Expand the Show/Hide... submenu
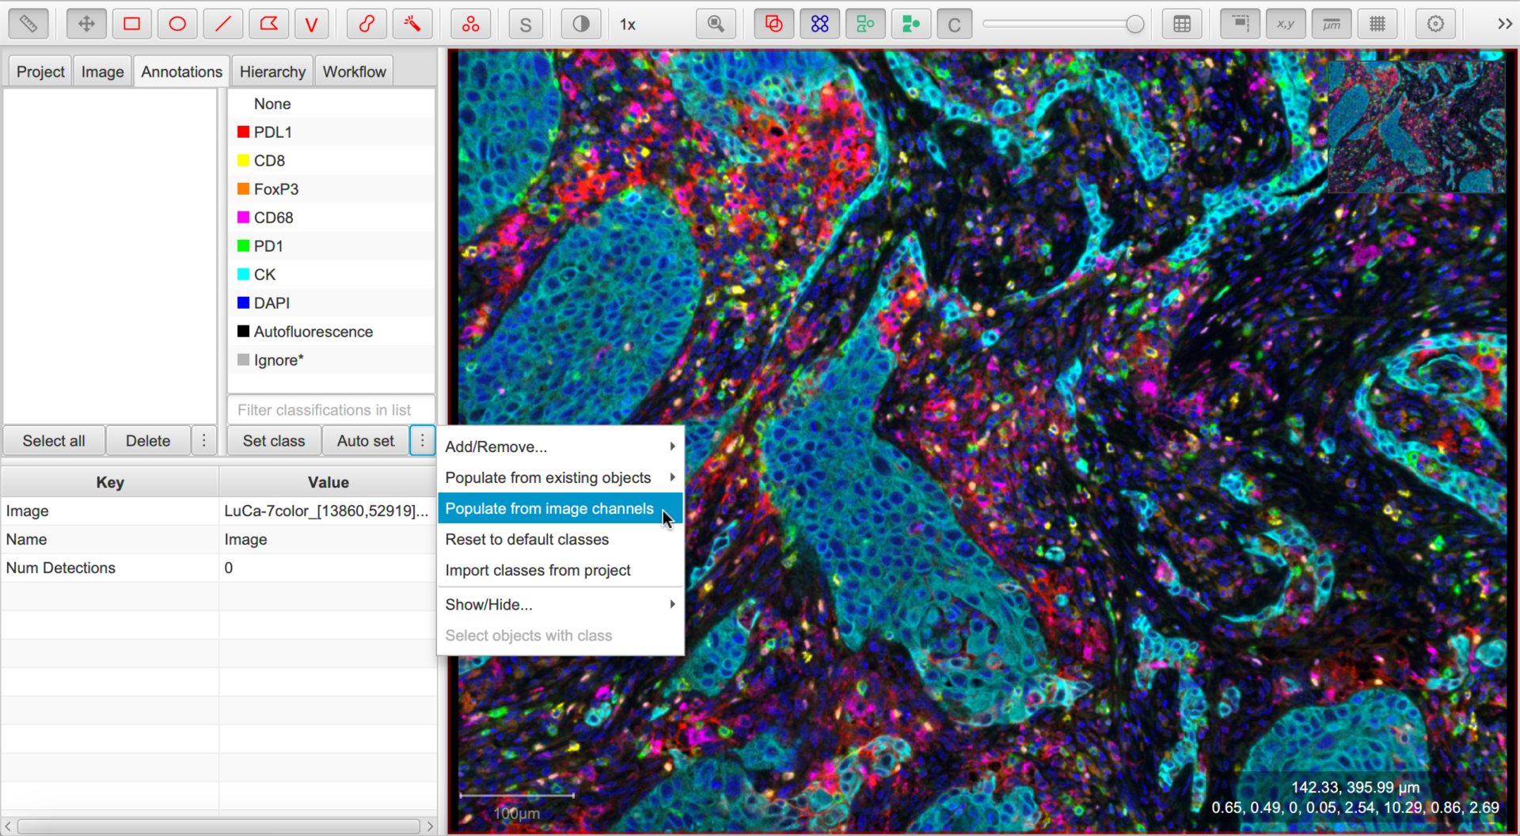This screenshot has height=836, width=1520. [560, 604]
